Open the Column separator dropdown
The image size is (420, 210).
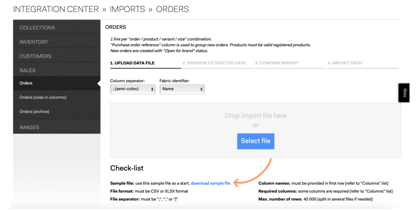133,89
